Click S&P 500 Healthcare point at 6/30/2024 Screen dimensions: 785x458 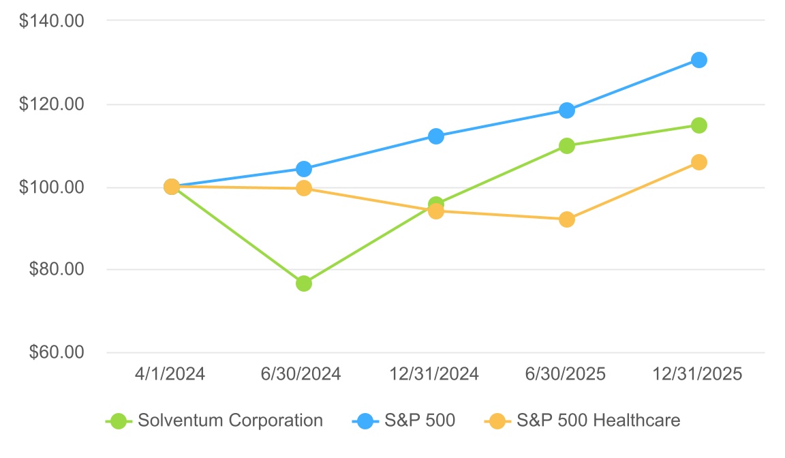point(304,188)
